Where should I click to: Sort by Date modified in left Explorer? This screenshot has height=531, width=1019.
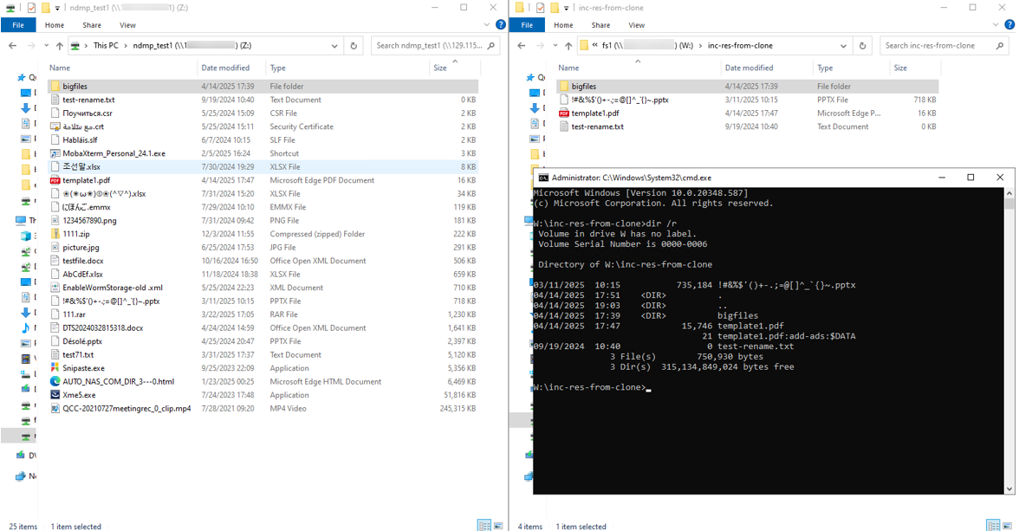[231, 68]
